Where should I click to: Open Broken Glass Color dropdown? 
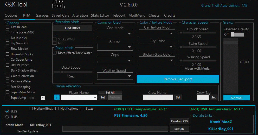tap(157, 60)
